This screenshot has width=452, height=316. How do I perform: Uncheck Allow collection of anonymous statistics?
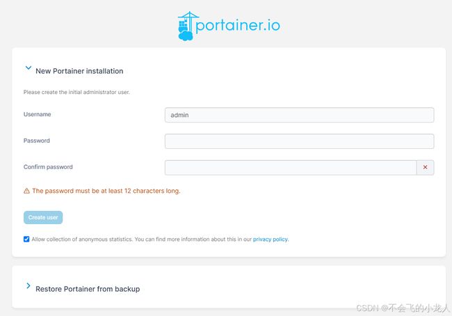(x=26, y=239)
